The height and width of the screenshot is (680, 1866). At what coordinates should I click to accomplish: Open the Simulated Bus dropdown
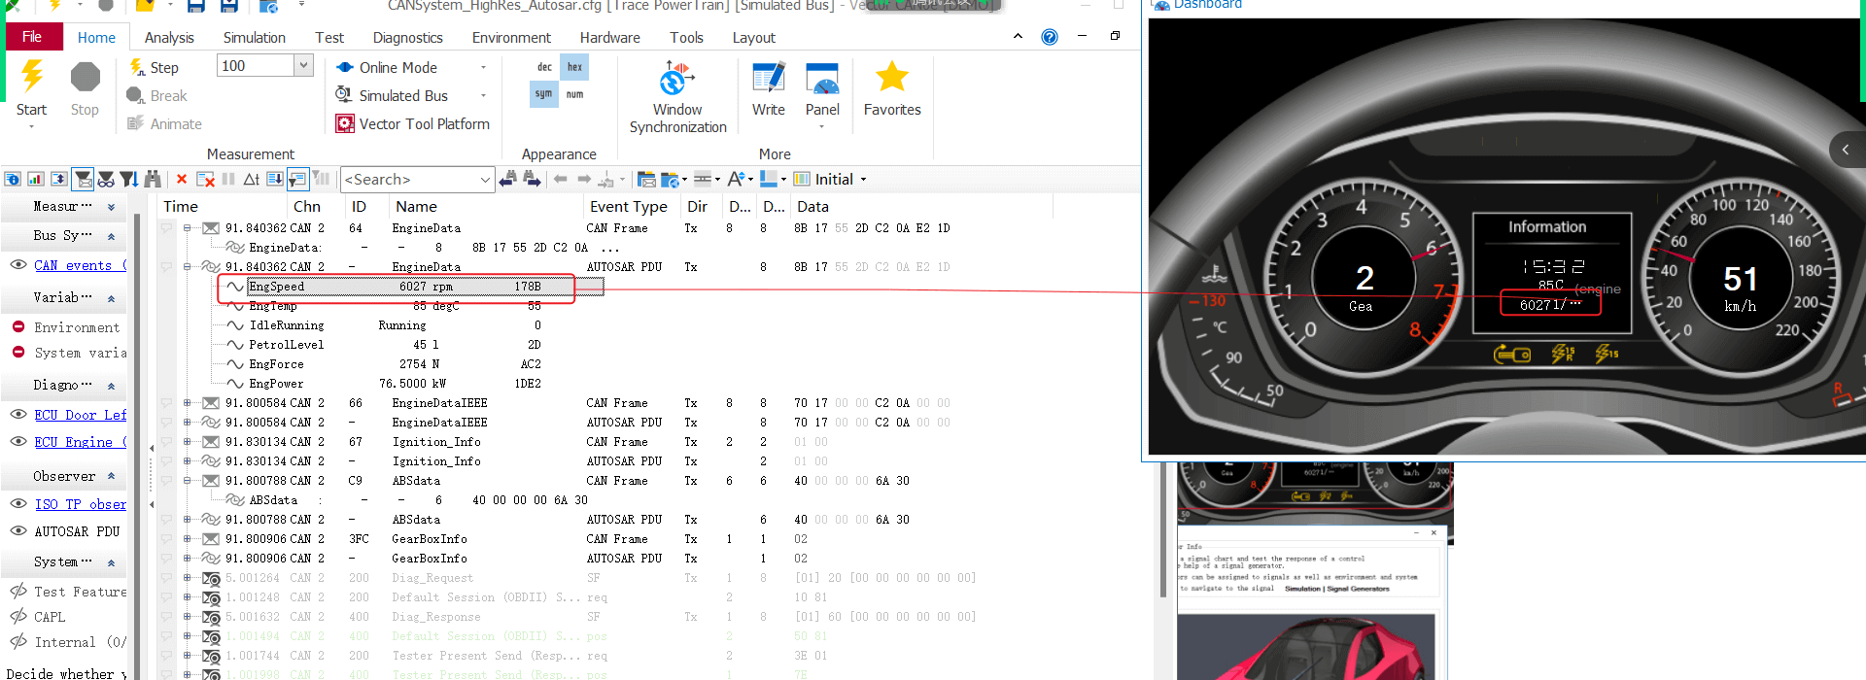483,95
